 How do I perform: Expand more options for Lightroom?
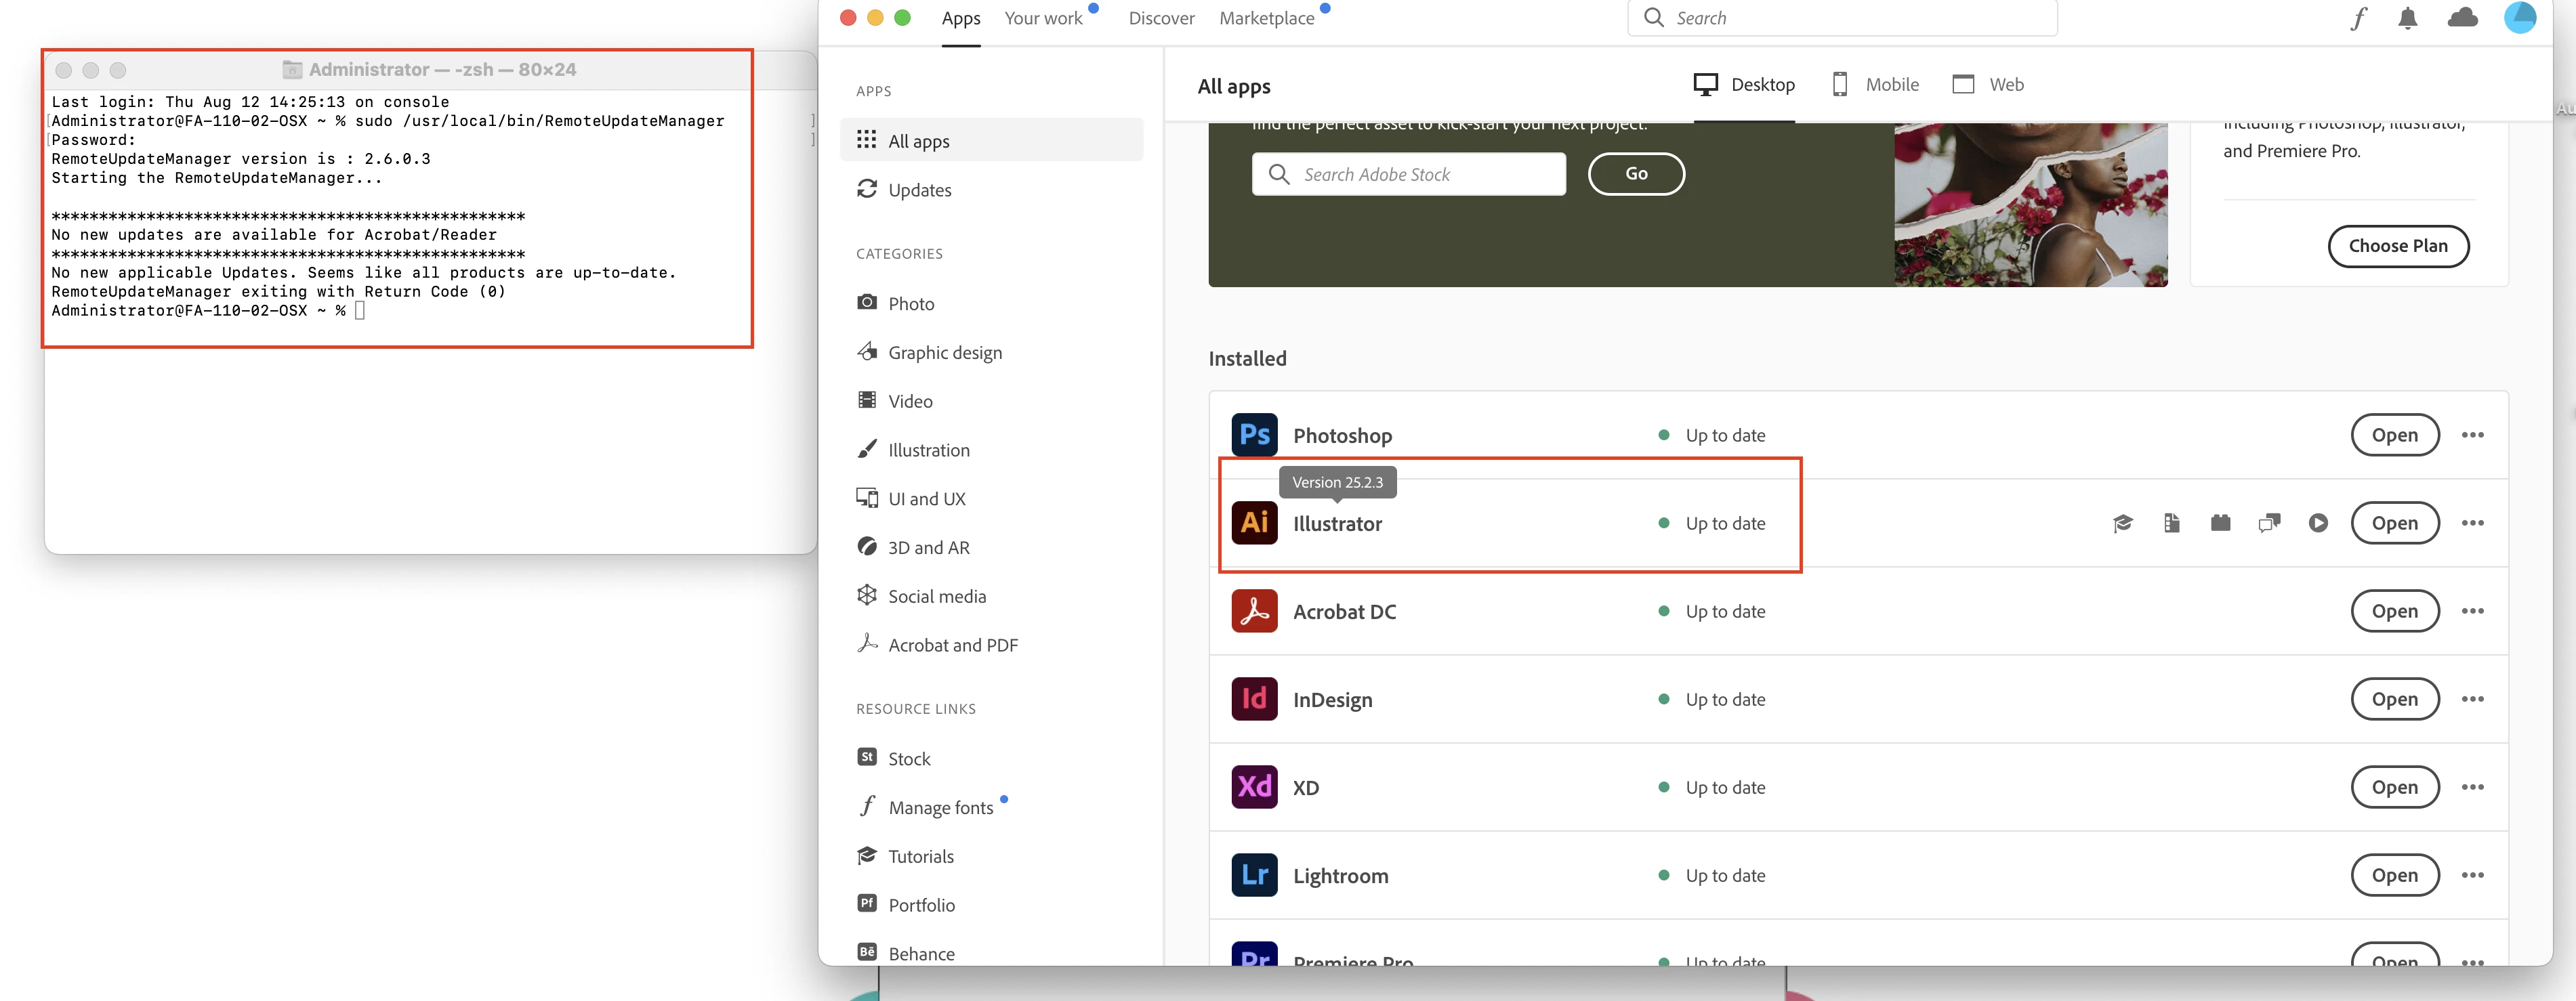(2472, 875)
